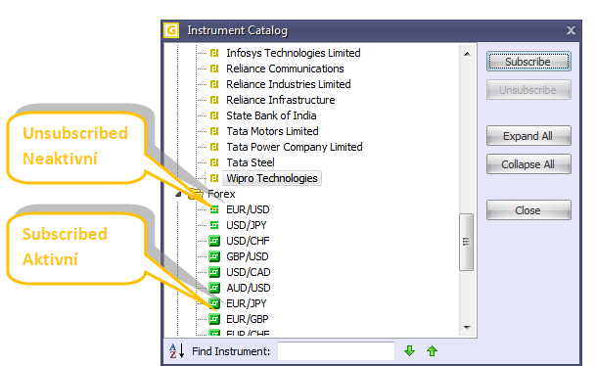Click the Reliance Communications instrument icon
Image resolution: width=596 pixels, height=366 pixels.
tap(214, 69)
